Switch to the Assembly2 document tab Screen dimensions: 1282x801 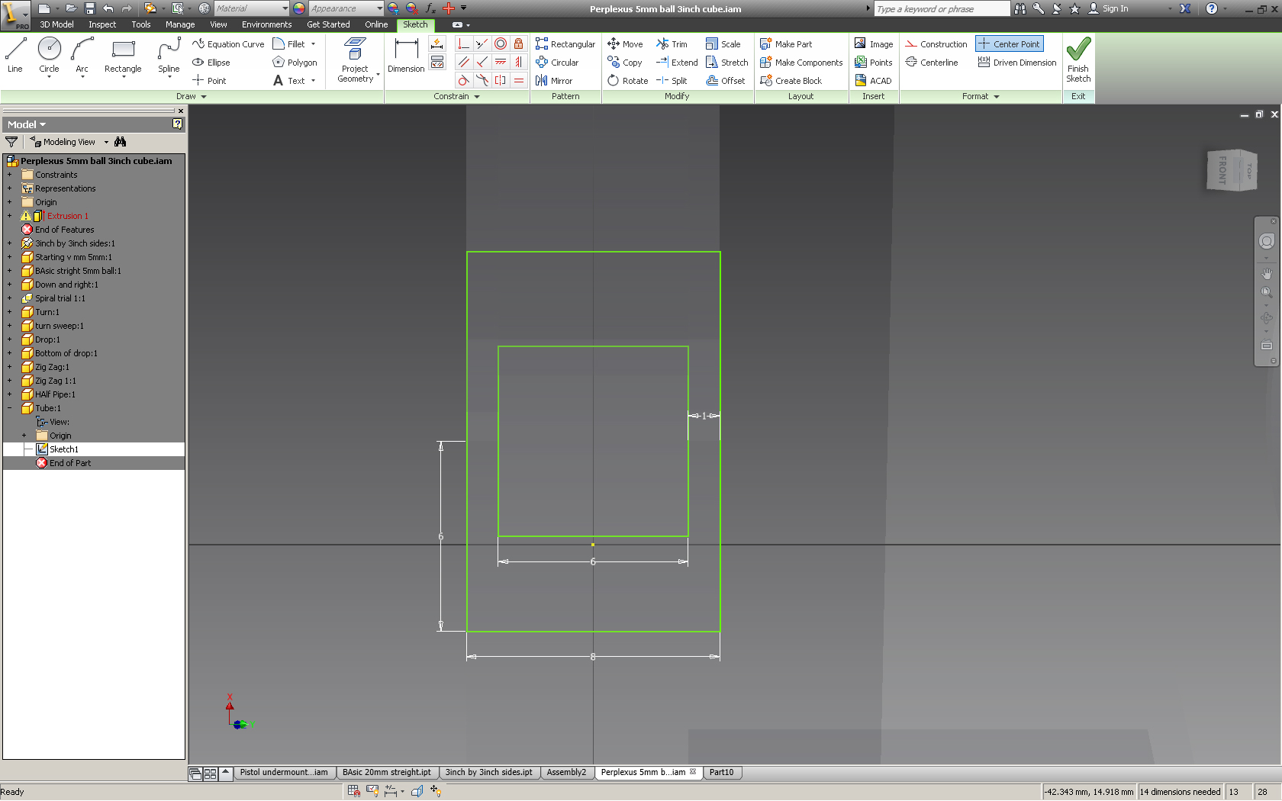tap(566, 772)
